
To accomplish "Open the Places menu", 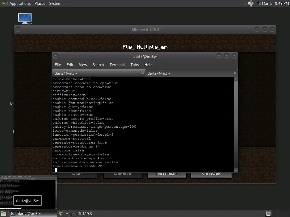I will [40, 3].
